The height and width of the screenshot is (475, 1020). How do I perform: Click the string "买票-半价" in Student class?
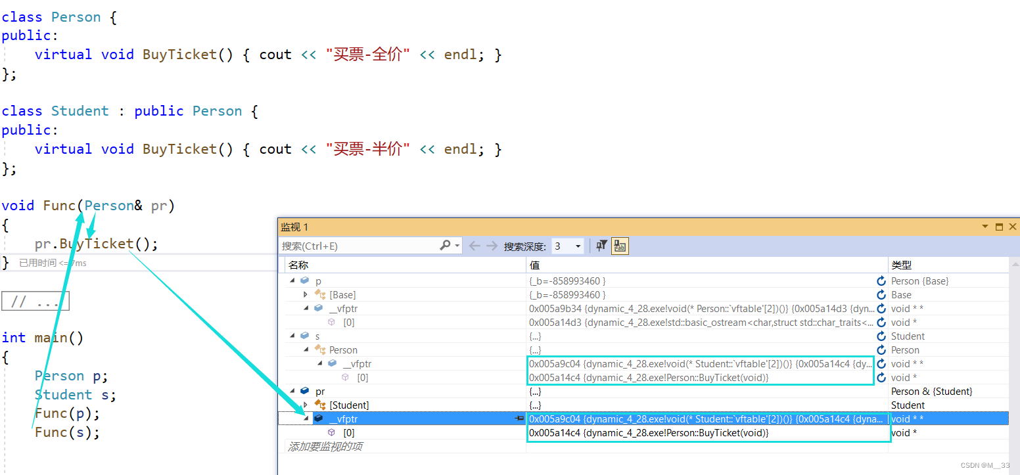pyautogui.click(x=367, y=148)
